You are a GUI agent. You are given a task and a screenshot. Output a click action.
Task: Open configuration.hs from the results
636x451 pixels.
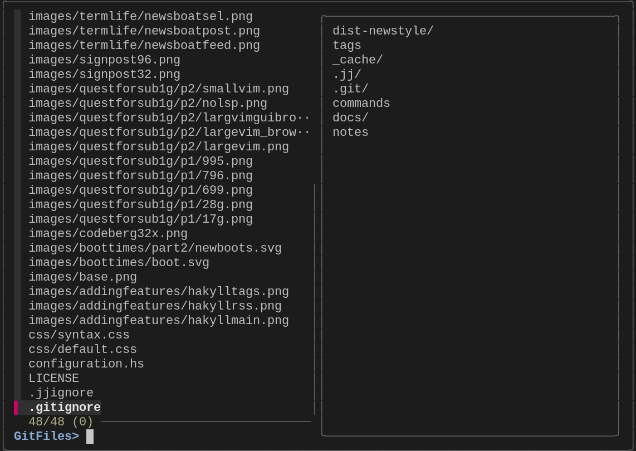[x=86, y=364]
